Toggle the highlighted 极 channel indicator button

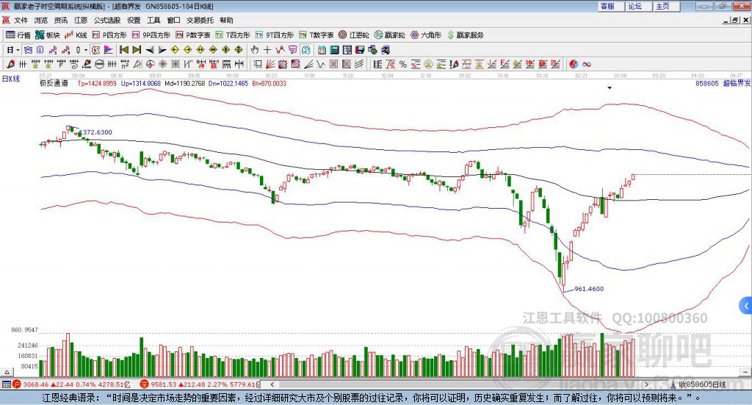(95, 50)
